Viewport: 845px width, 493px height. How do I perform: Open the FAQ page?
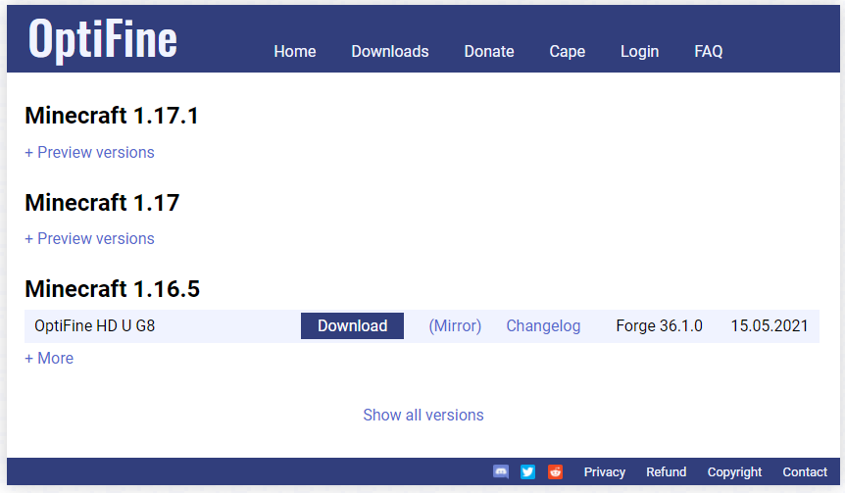coord(709,51)
